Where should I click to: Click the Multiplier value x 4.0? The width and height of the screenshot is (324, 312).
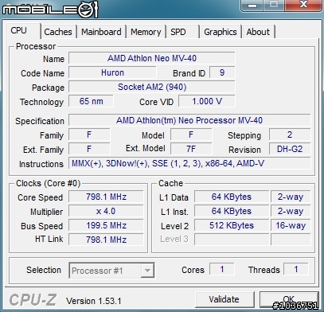106,211
